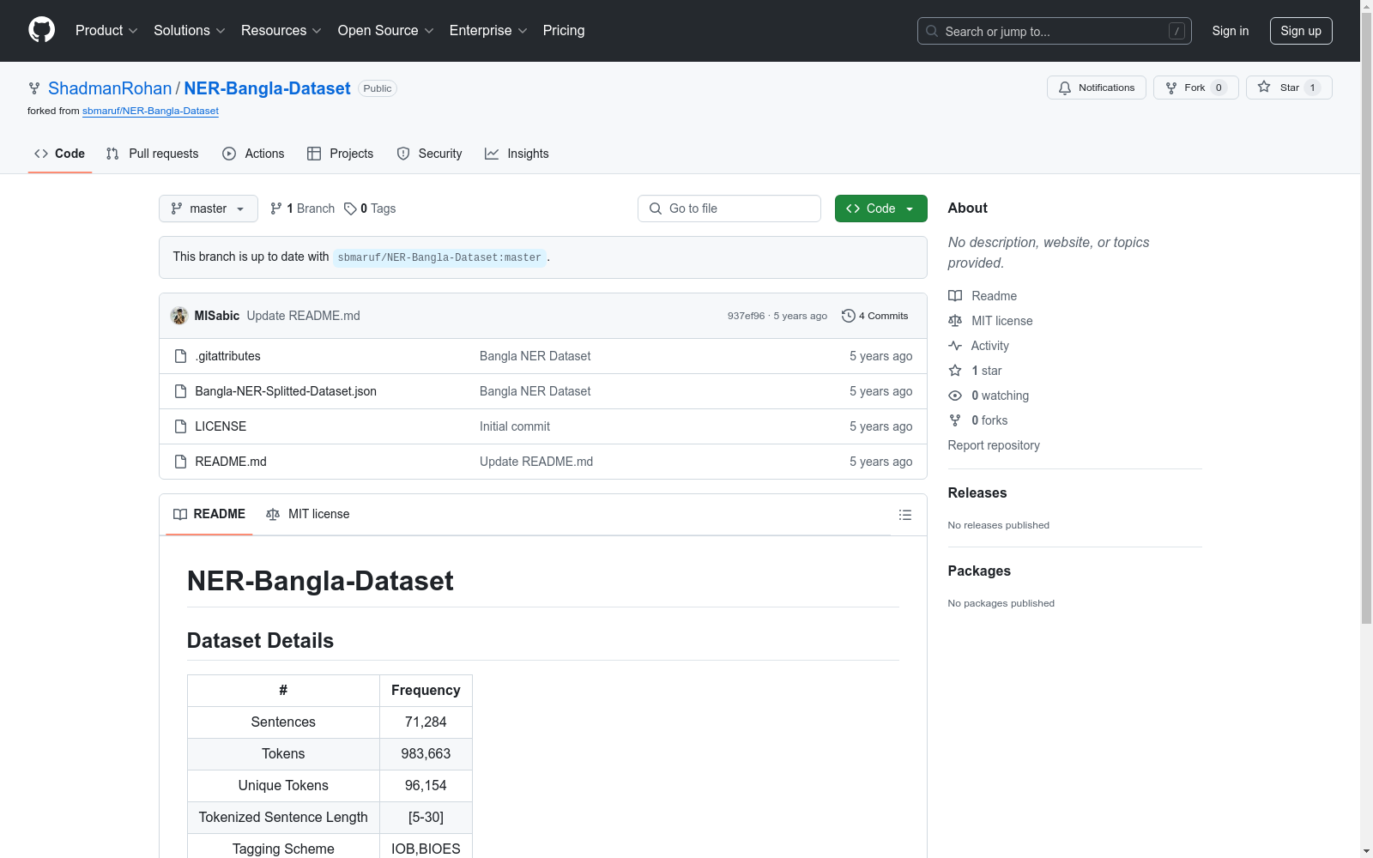
Task: Click Sign in
Action: point(1231,31)
